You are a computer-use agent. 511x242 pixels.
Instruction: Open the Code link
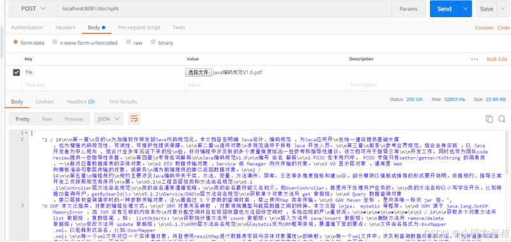pyautogui.click(x=503, y=27)
